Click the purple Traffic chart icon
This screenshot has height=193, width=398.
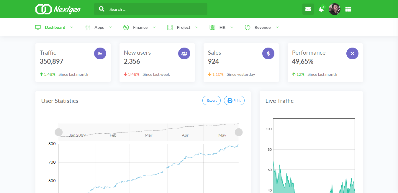click(x=100, y=53)
